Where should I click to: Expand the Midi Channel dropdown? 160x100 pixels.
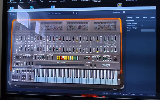coord(148,25)
